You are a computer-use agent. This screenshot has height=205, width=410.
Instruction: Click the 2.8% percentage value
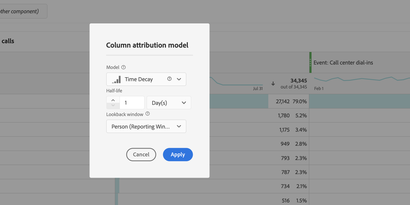(x=301, y=144)
